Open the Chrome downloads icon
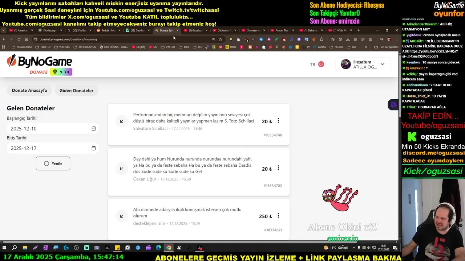465x261 pixels. 348,39
